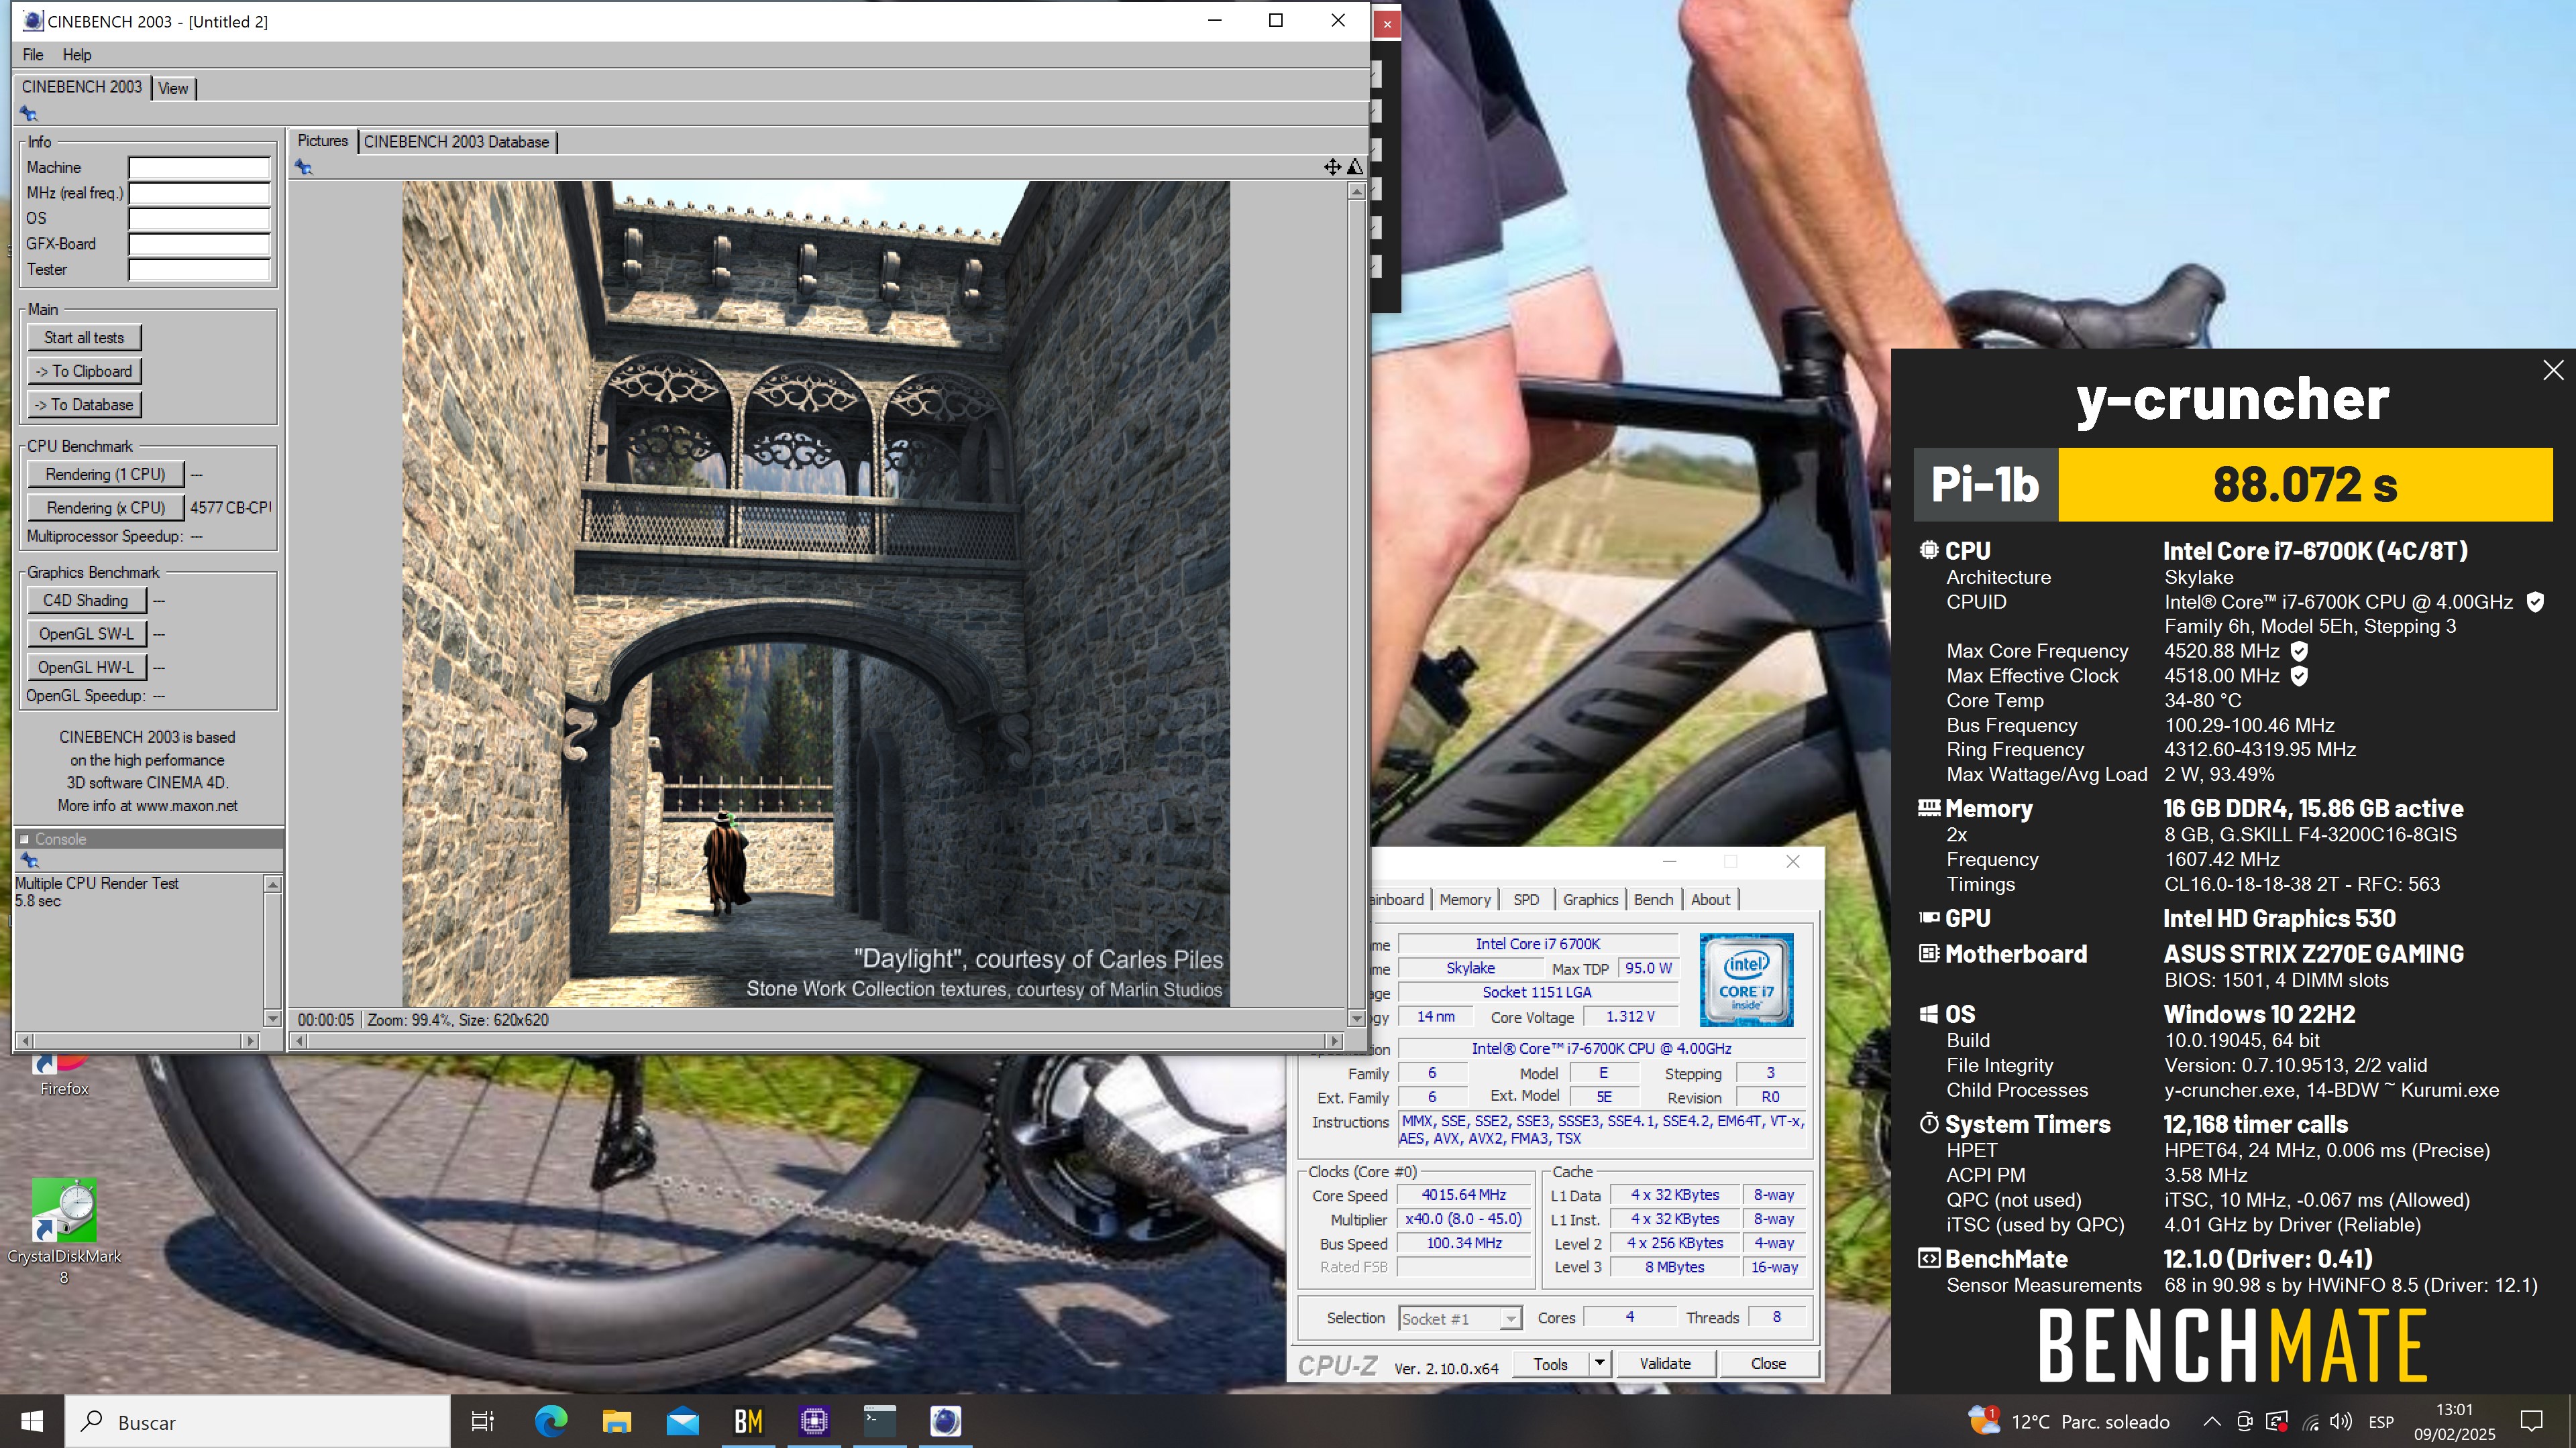
Task: Open the File menu in CINEBENCH
Action: [x=33, y=55]
